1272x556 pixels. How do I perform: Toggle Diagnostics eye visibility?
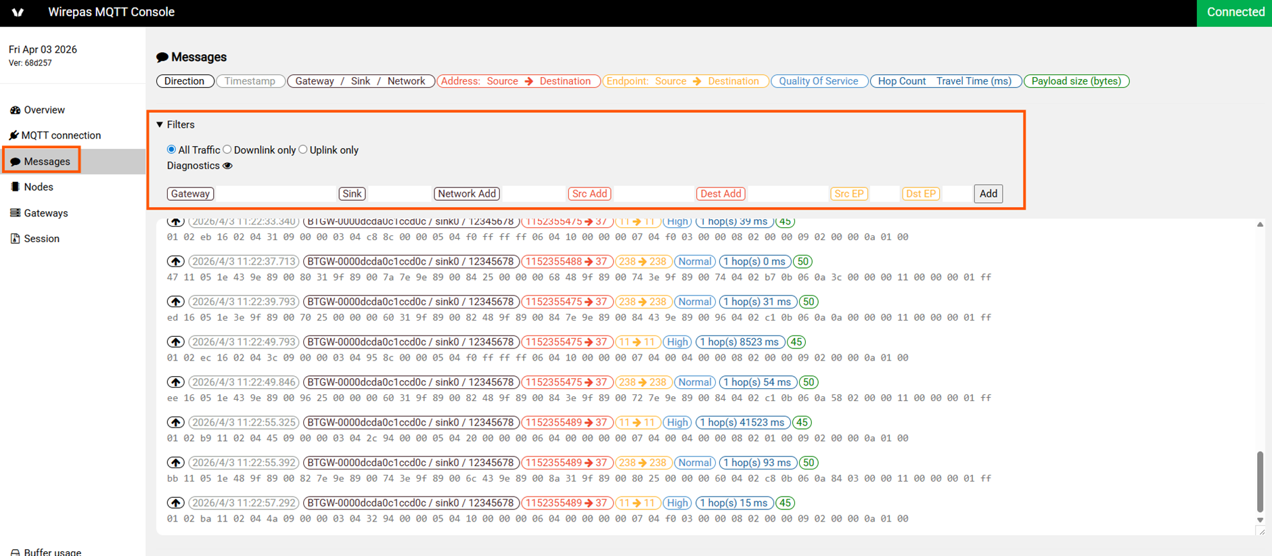click(228, 166)
